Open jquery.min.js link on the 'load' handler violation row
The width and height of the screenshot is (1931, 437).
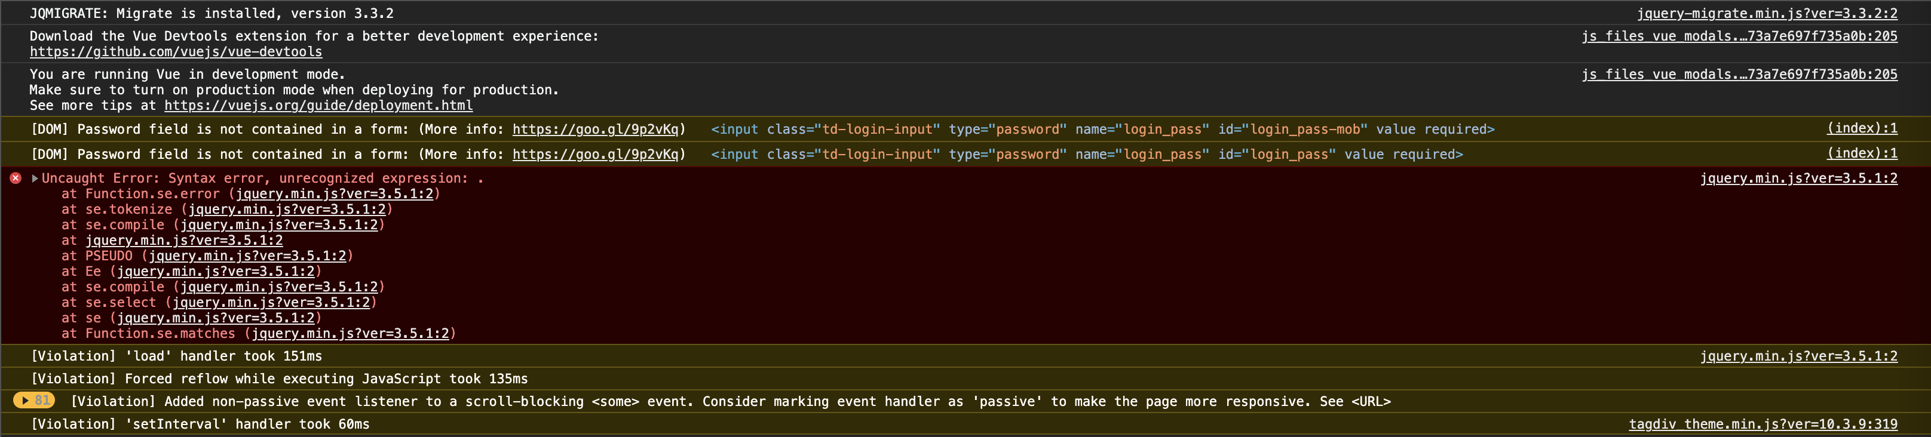click(x=1798, y=356)
